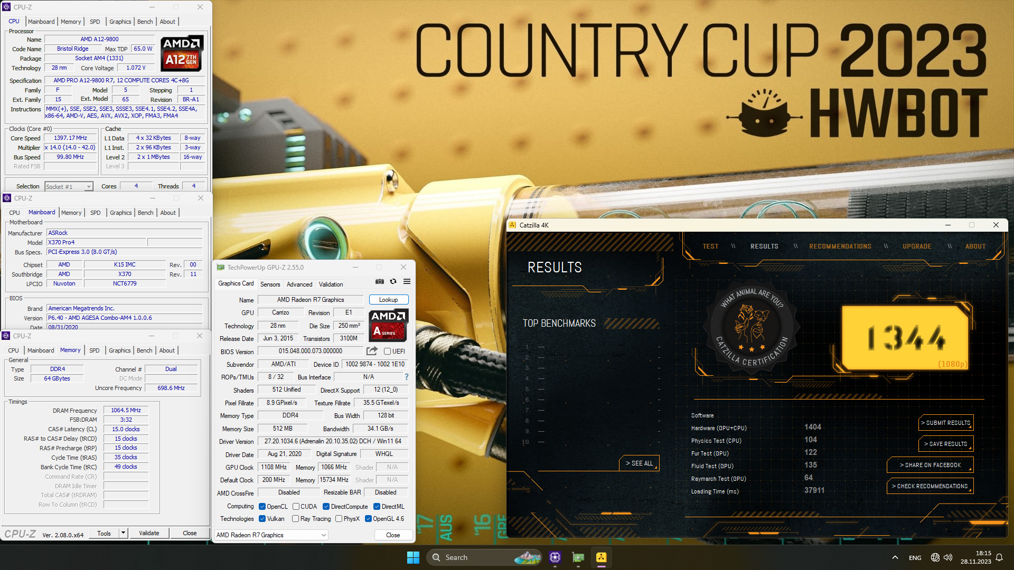Click SHARE ON FACEBOOK in Catzilla
Screen dimensions: 1014x570
930,465
